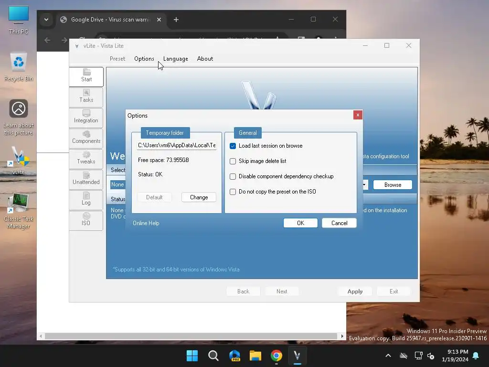Check Do not copy the preset on ISO
The height and width of the screenshot is (367, 489).
click(x=233, y=192)
